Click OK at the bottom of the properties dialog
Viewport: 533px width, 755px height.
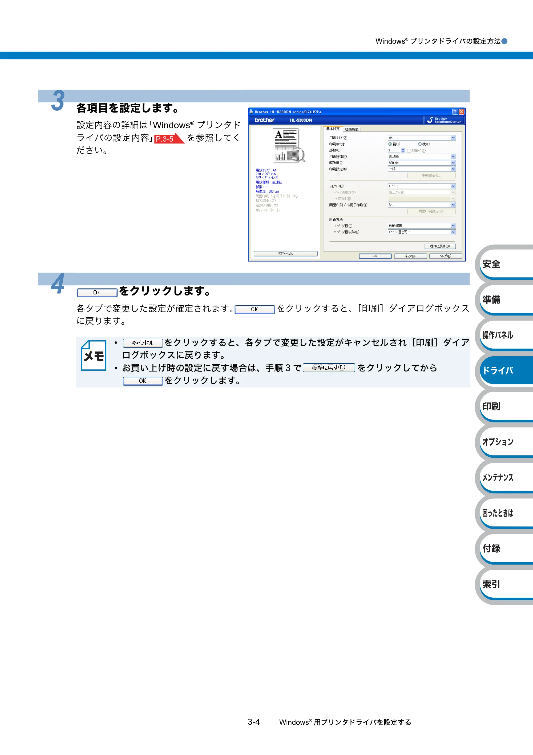[375, 256]
